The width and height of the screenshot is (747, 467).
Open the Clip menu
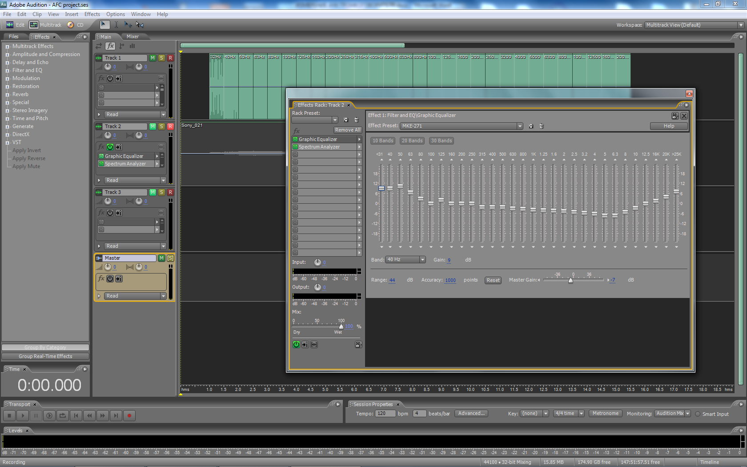(x=37, y=14)
